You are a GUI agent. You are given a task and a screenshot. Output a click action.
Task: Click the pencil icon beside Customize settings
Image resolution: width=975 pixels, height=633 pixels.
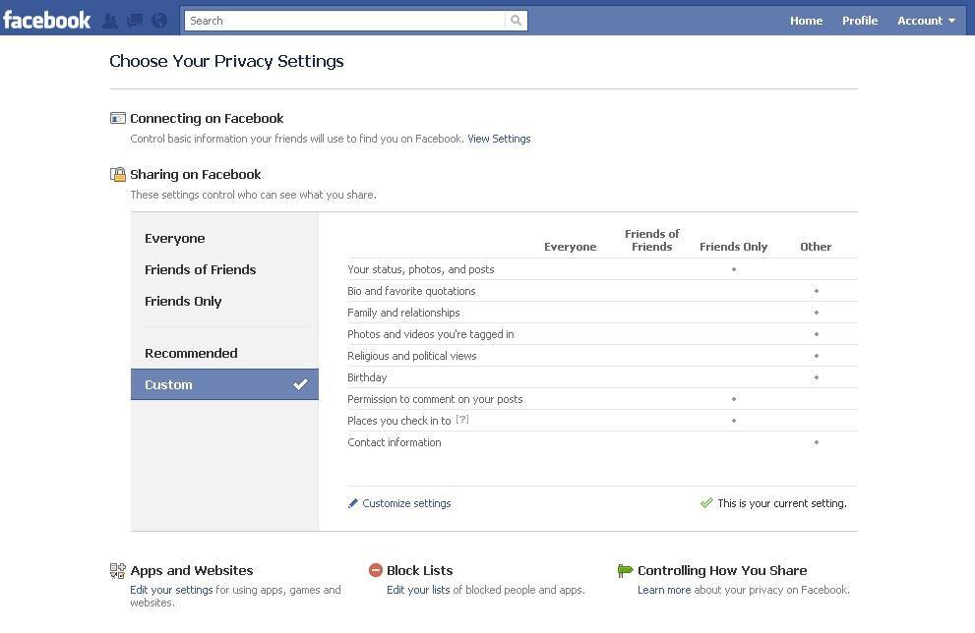point(353,503)
